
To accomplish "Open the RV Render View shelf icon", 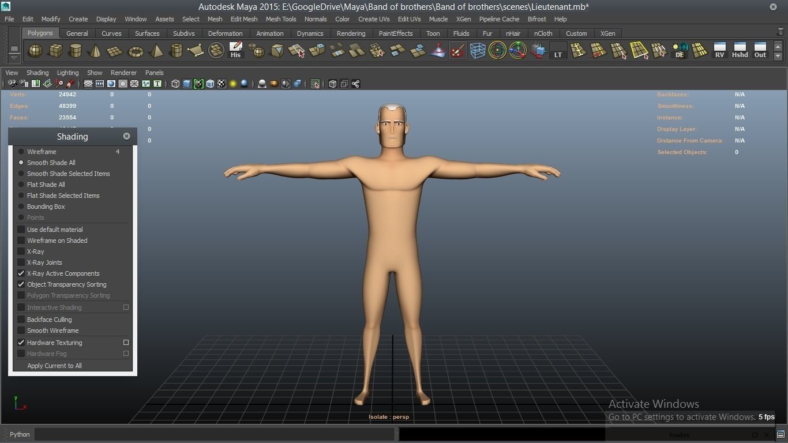I will (x=719, y=51).
